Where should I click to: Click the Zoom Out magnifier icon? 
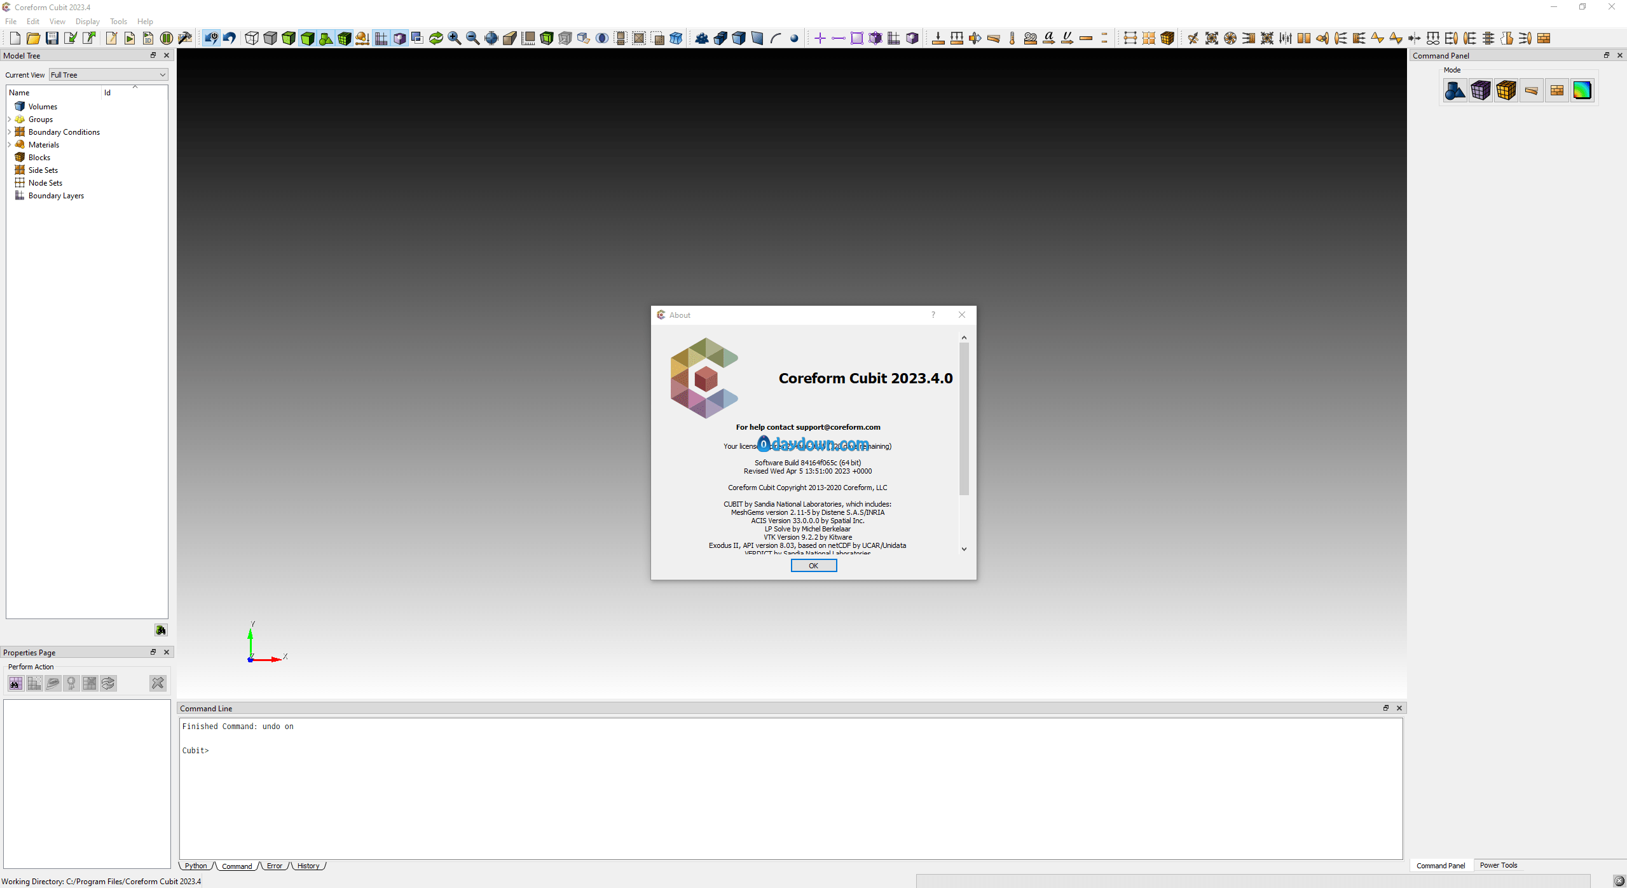473,38
